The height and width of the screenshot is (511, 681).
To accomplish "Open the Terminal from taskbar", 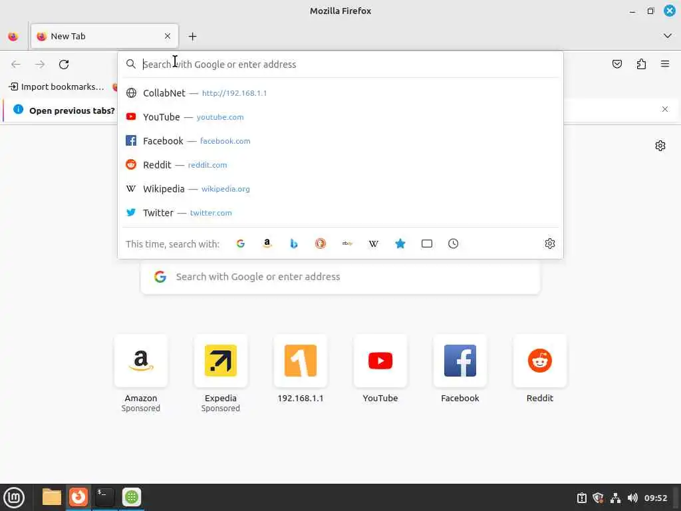I will click(x=104, y=497).
